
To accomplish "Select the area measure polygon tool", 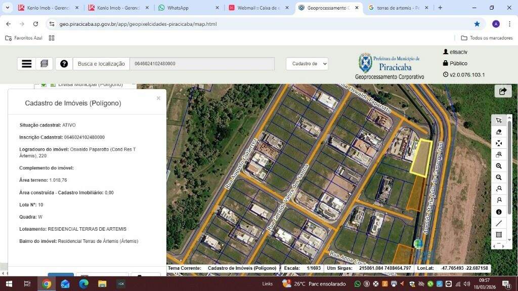I will [x=499, y=235].
